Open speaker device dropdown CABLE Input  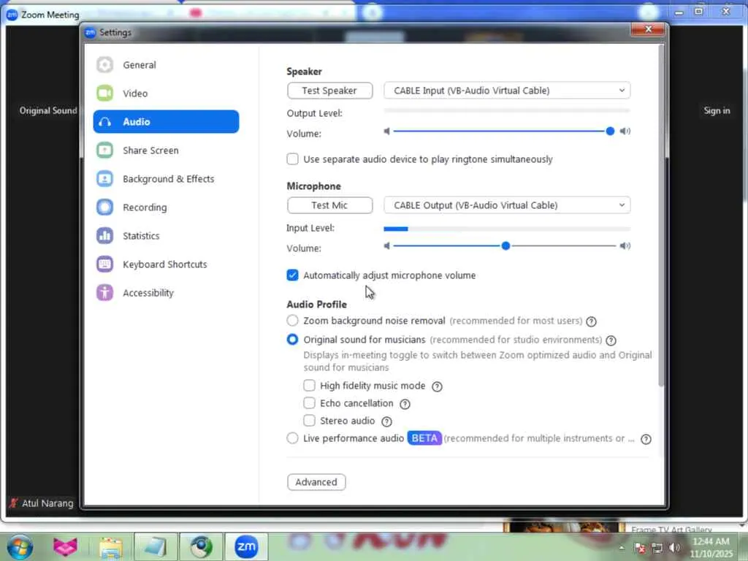(507, 91)
